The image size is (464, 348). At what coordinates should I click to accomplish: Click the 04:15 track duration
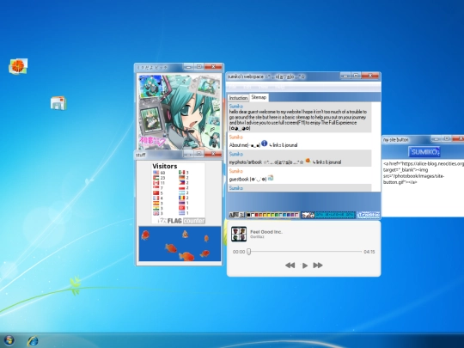point(369,252)
